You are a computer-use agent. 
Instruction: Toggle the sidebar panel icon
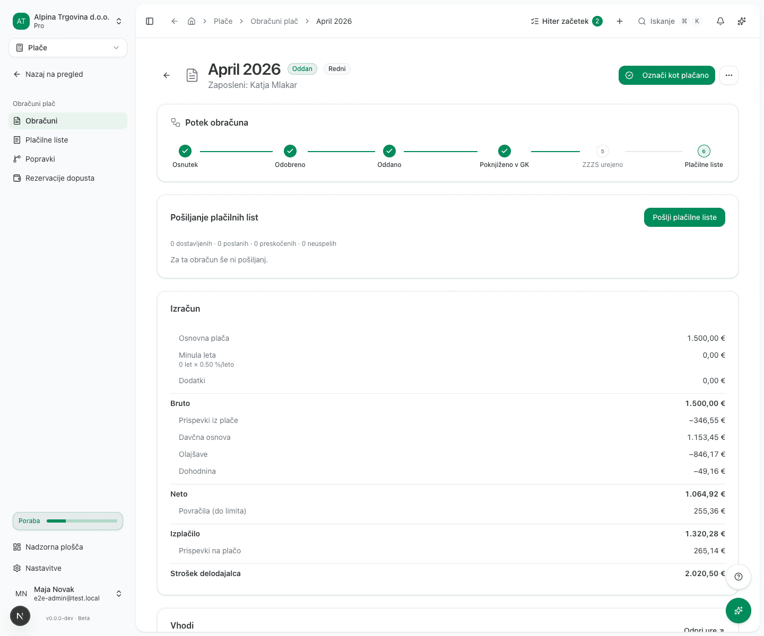150,21
